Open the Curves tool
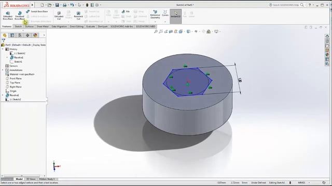 165,13
